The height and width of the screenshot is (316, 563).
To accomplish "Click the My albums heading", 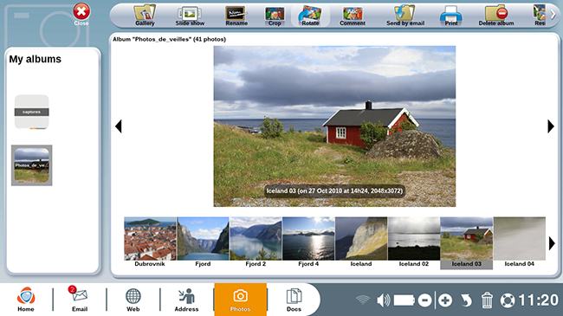I will 36,59.
